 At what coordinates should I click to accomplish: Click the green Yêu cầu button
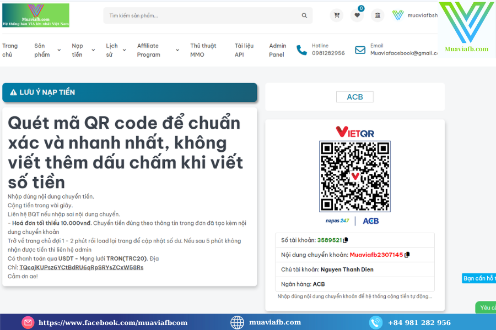(486, 307)
